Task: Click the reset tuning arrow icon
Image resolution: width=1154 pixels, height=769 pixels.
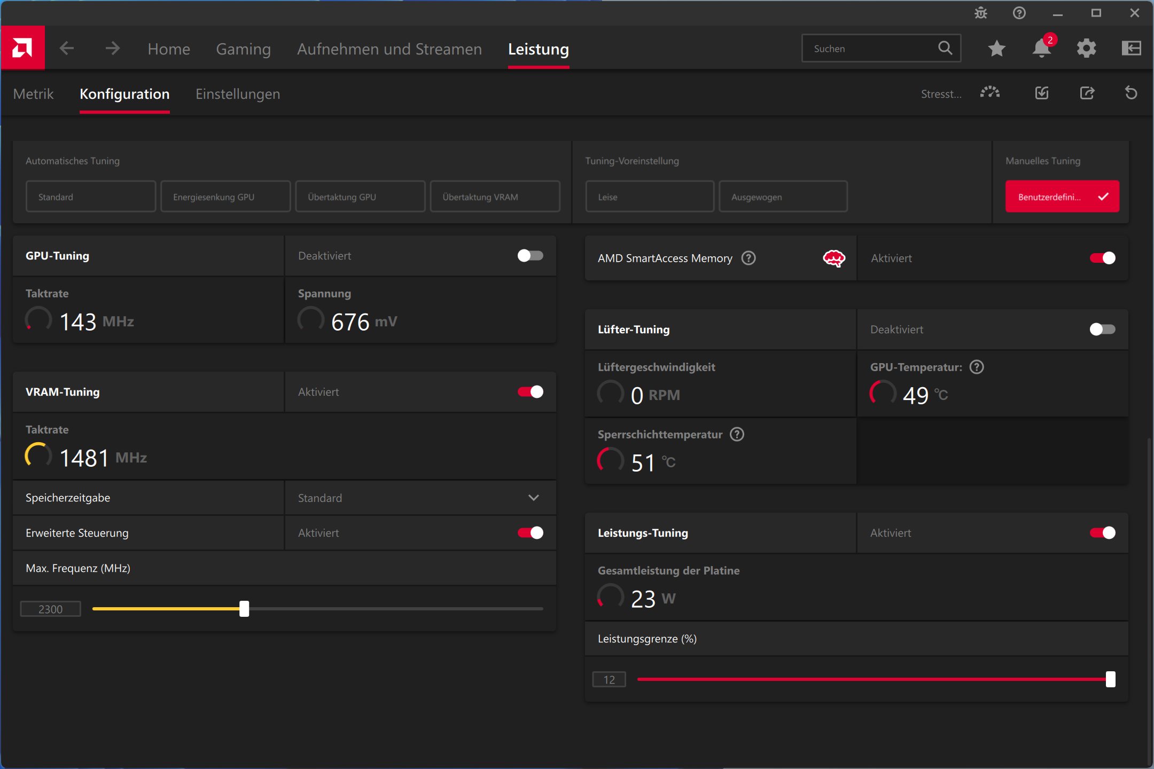Action: [1131, 93]
